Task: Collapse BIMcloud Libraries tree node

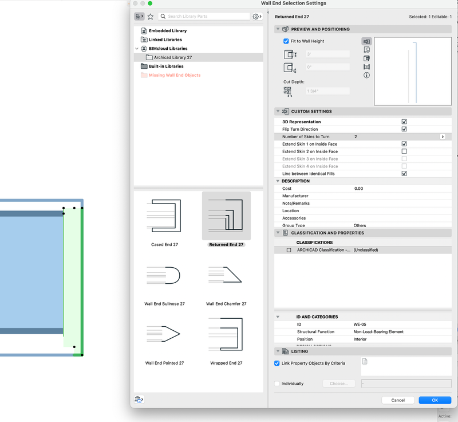Action: (x=137, y=49)
